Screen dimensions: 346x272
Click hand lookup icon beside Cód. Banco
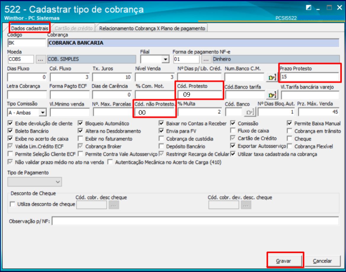[250, 112]
